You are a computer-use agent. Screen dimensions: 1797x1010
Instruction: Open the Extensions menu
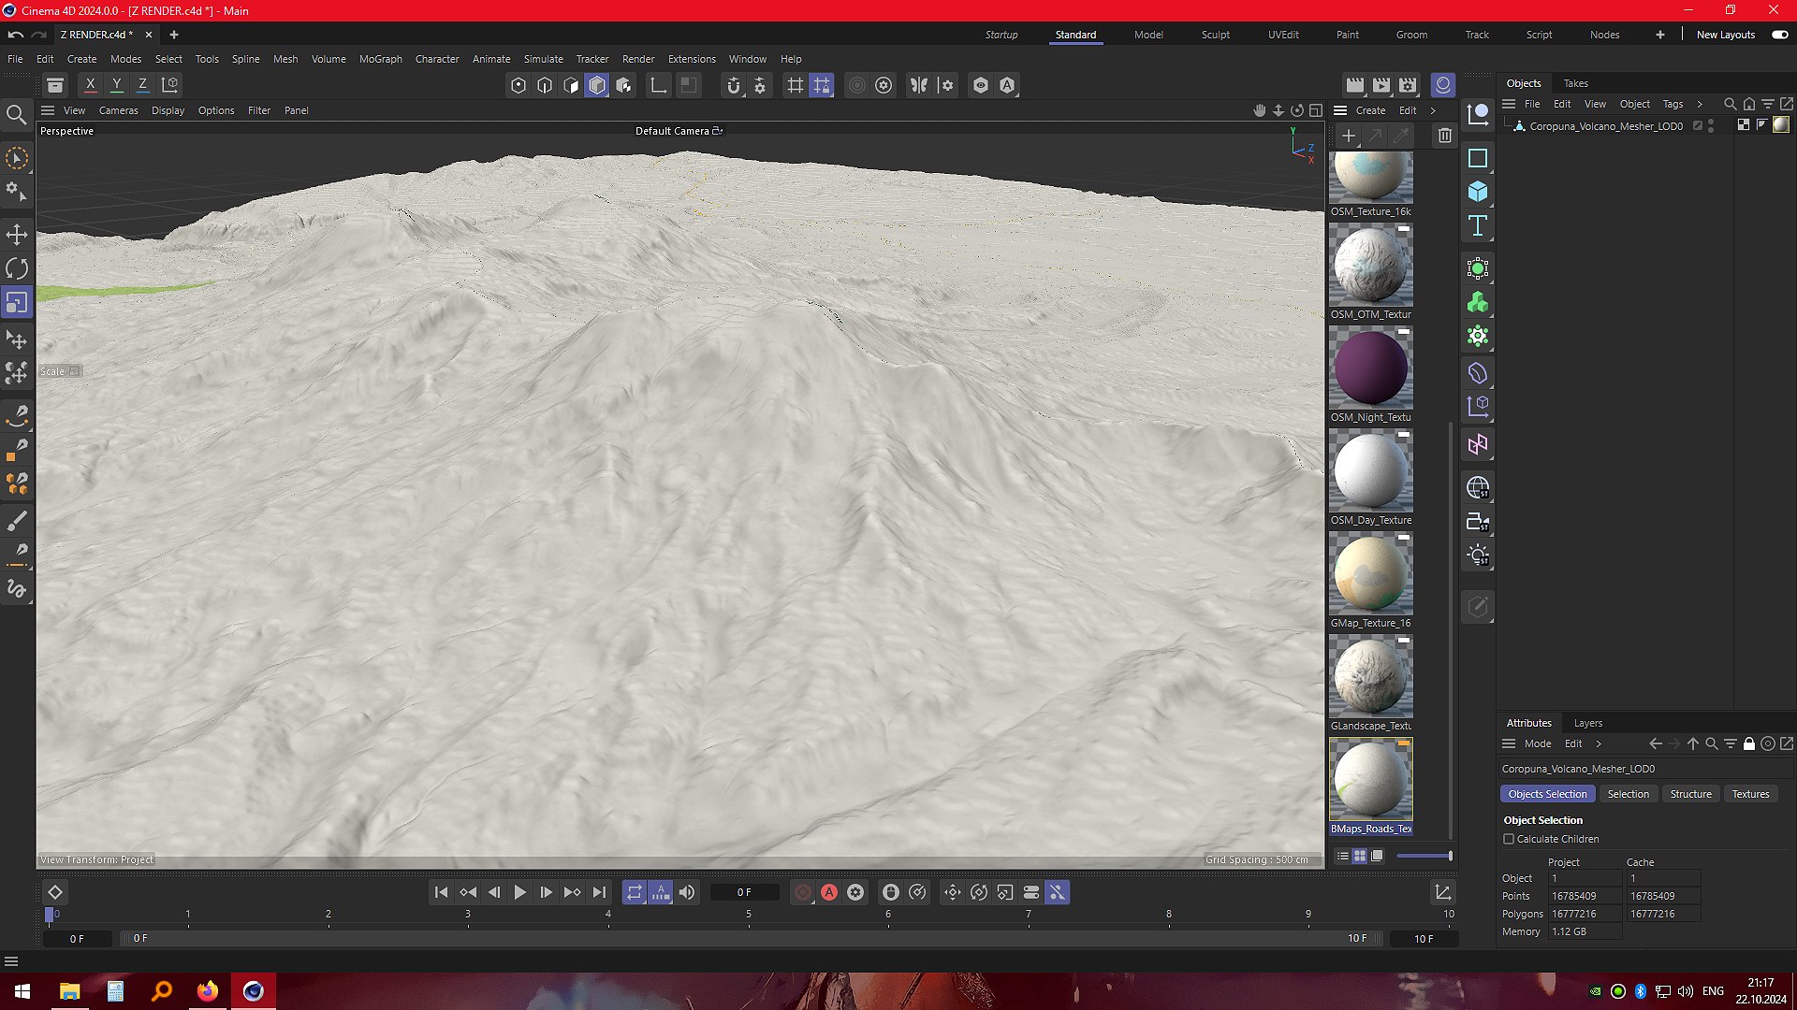click(692, 59)
